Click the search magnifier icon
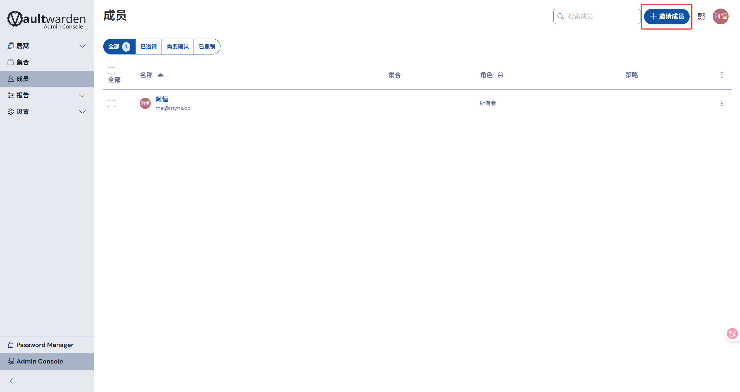The image size is (740, 392). 561,16
